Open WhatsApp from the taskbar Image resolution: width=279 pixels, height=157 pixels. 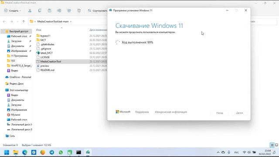[61, 152]
